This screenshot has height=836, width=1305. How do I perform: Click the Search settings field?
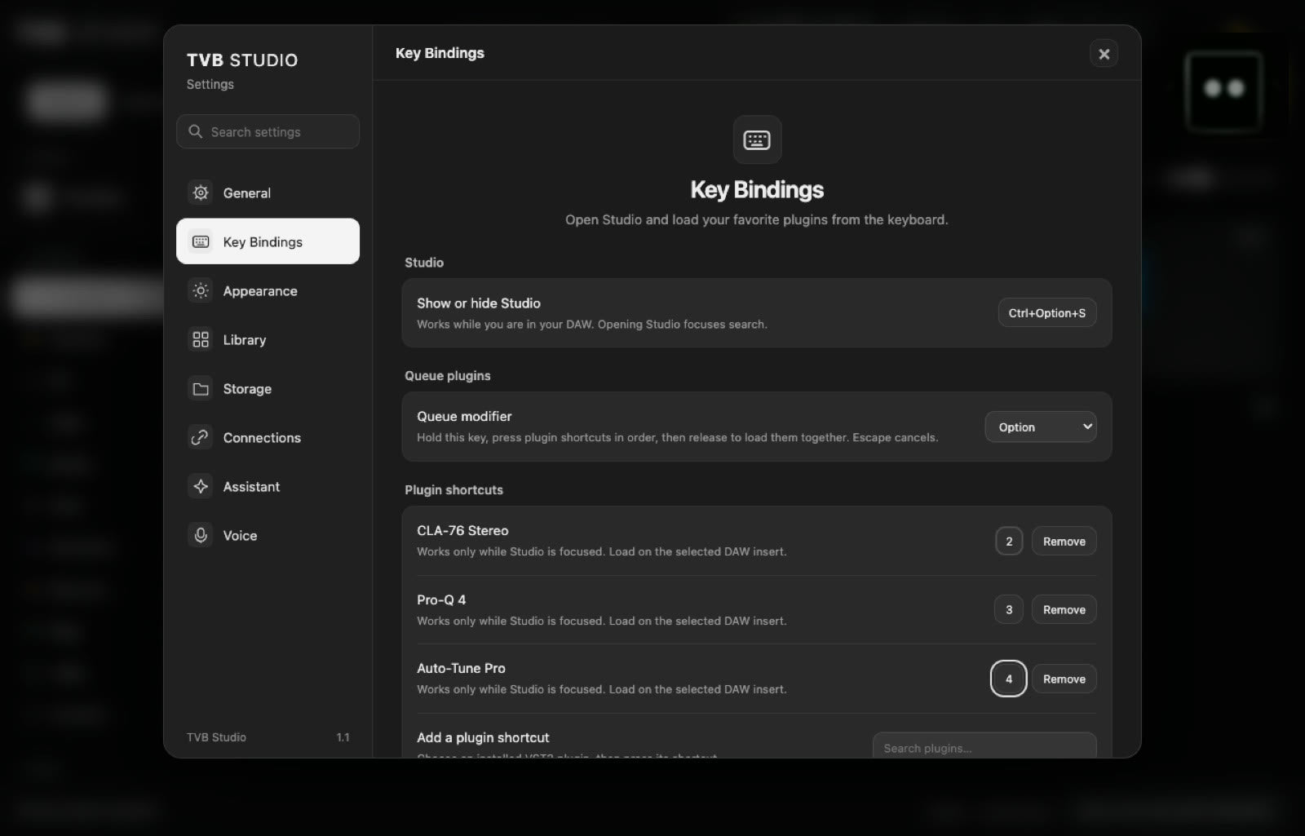268,131
